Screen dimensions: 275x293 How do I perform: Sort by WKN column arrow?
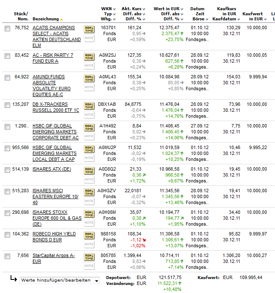tap(114, 9)
